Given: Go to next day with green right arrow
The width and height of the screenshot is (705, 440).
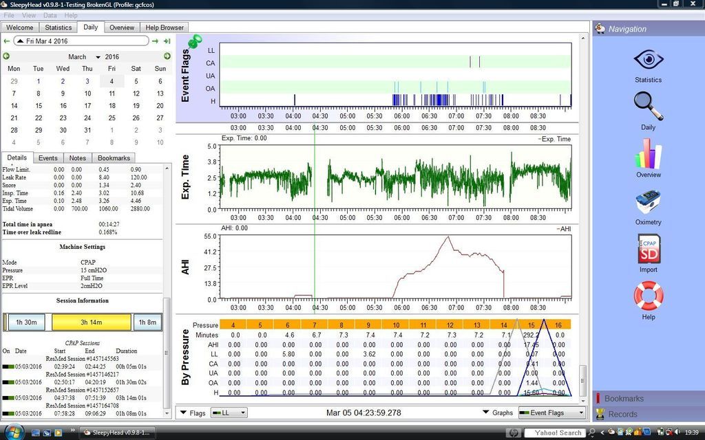Looking at the screenshot, I should pos(155,41).
